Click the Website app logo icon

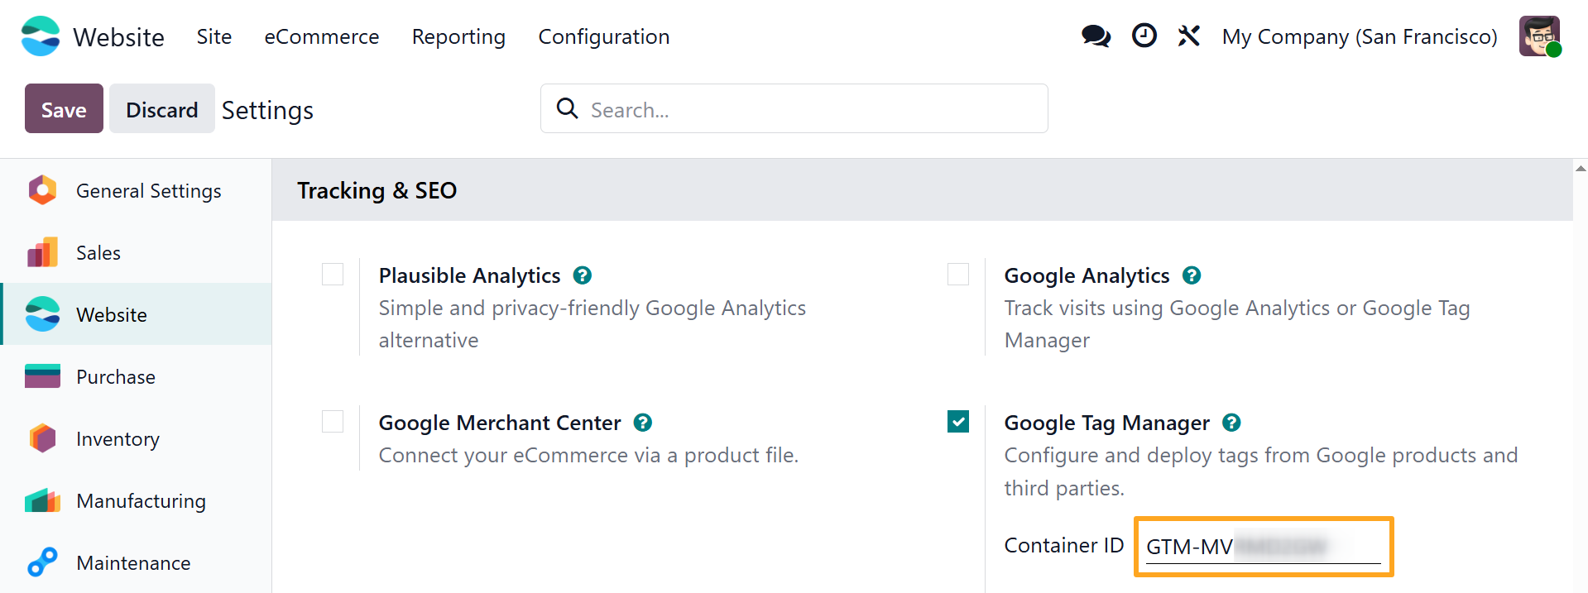click(x=41, y=36)
